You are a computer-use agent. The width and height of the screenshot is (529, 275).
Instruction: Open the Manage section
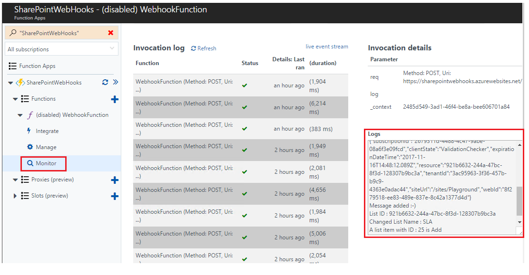(x=46, y=147)
